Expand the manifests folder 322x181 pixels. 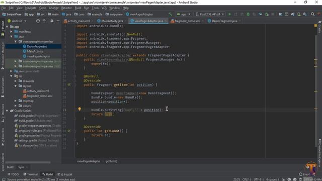(11, 32)
